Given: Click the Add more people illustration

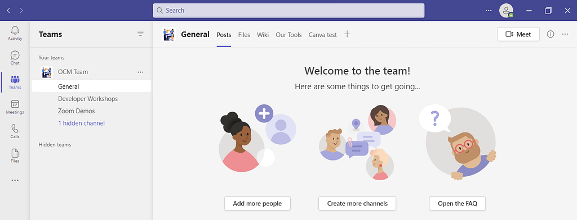Looking at the screenshot, I should coord(257,138).
